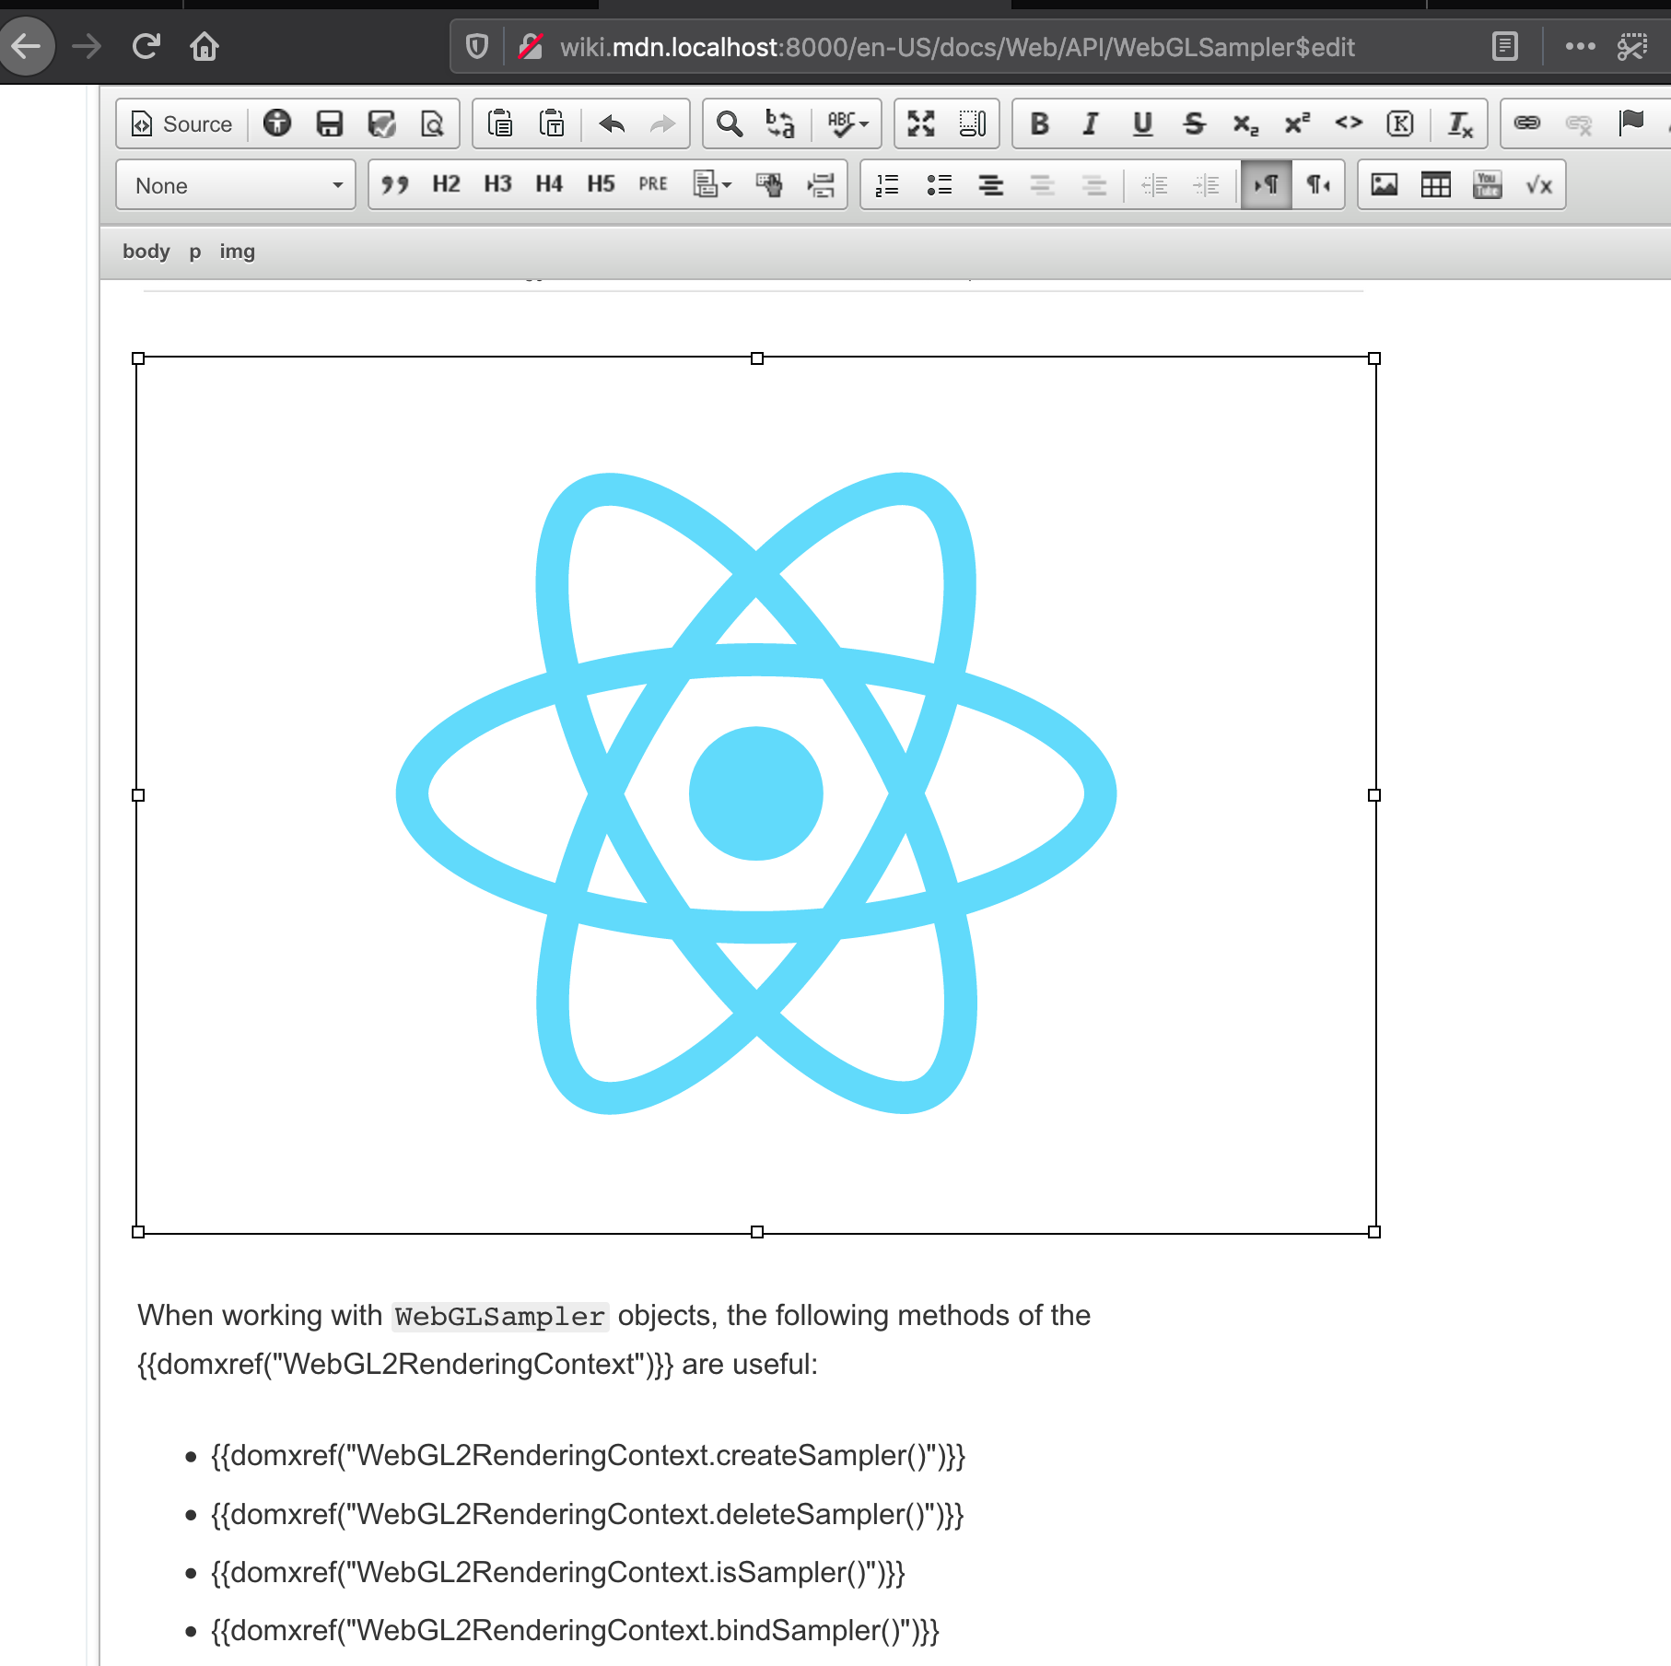Click the address bar URL
The image size is (1671, 1666).
click(x=958, y=47)
